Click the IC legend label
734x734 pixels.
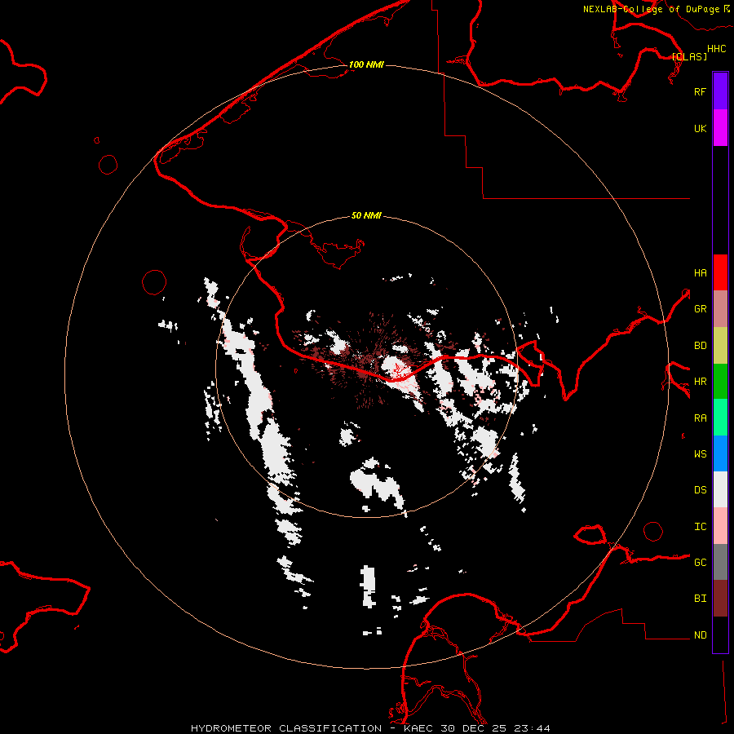pos(700,527)
